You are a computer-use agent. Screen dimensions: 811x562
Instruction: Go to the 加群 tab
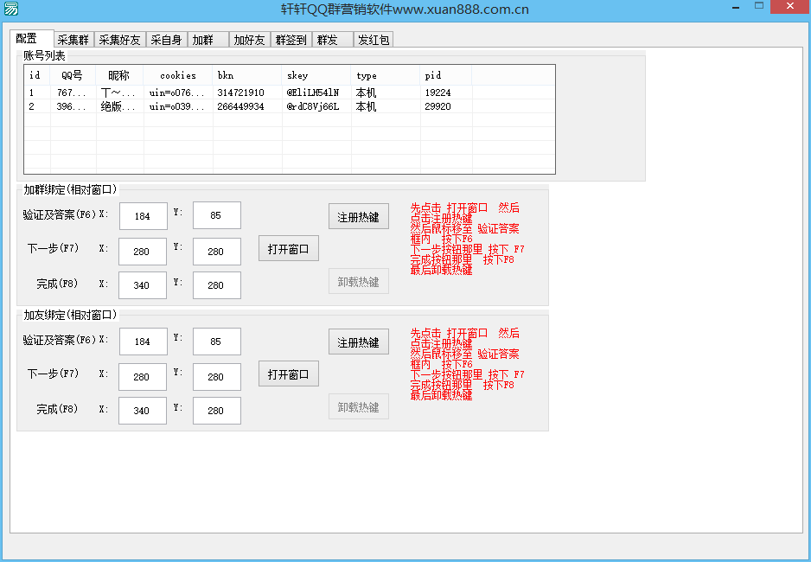(208, 40)
